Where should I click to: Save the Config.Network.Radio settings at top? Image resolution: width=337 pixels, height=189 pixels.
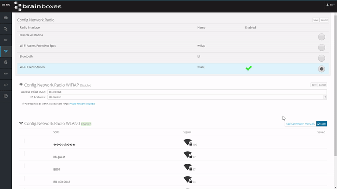click(316, 20)
